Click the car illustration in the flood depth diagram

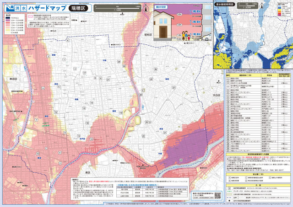207,37
